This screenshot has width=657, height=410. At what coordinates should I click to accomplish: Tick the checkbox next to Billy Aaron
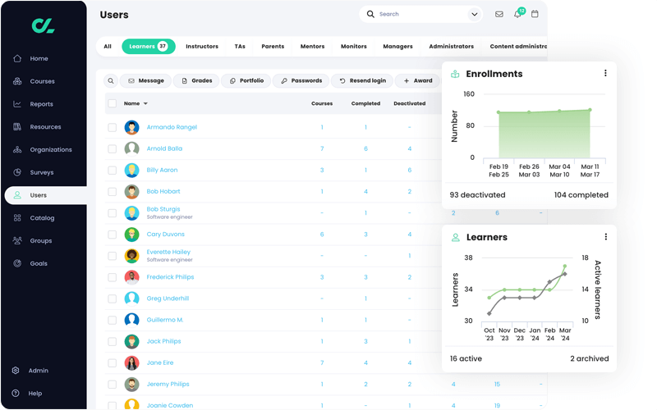click(113, 171)
